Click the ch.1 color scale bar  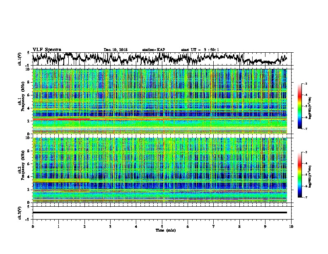tap(300, 106)
